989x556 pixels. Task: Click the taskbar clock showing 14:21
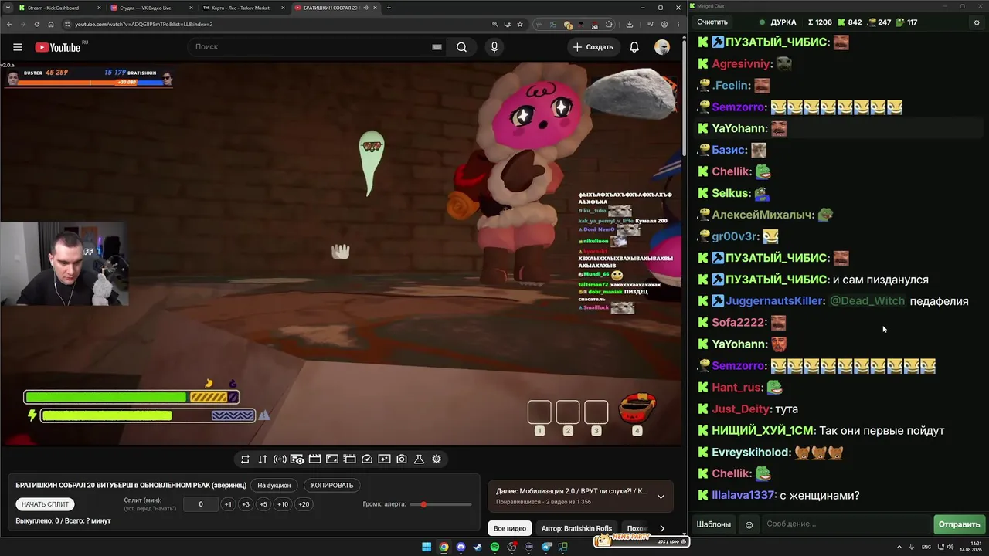coord(970,547)
